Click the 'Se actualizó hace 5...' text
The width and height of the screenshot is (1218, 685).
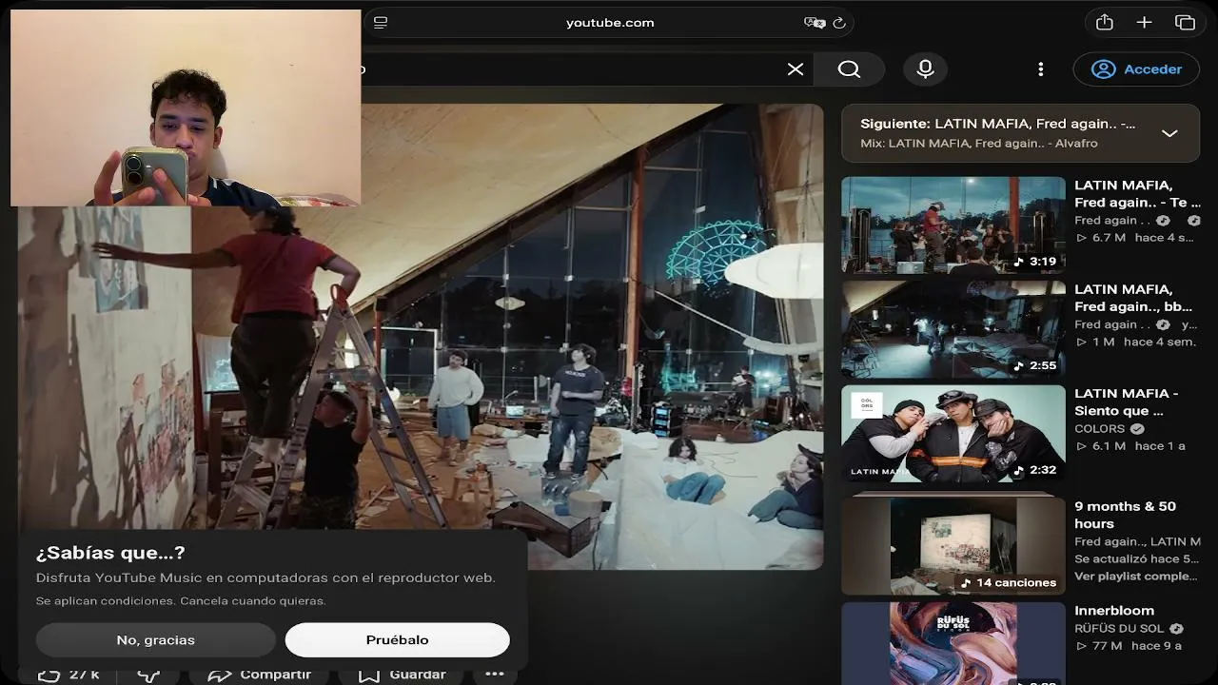point(1136,558)
